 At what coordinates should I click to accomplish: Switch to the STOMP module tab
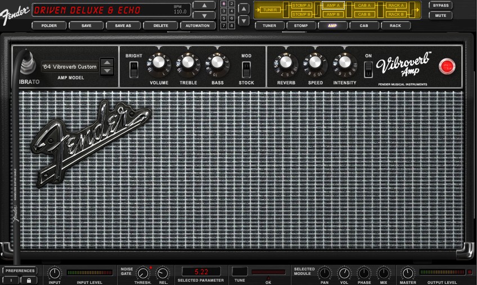(x=301, y=26)
